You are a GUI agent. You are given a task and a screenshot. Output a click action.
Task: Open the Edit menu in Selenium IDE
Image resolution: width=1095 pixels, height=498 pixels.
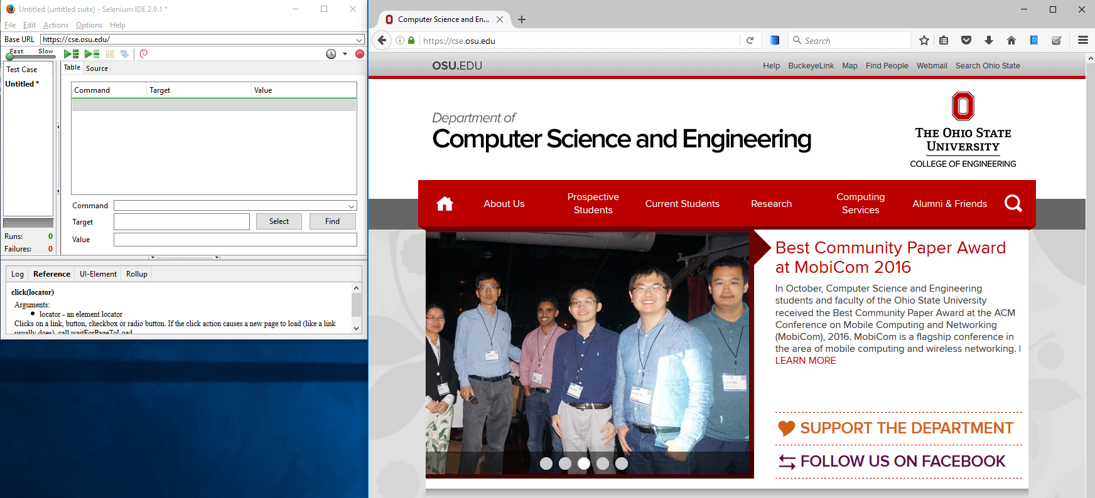(x=30, y=25)
